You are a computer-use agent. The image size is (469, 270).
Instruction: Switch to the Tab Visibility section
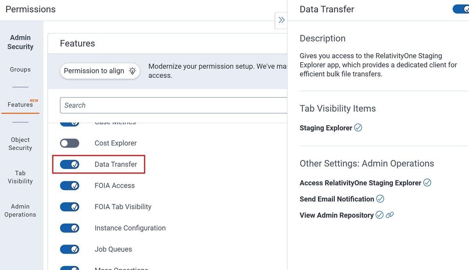(x=20, y=177)
